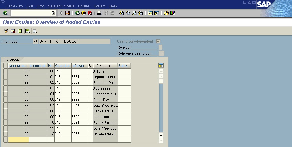Click the Operation column header

(63, 66)
